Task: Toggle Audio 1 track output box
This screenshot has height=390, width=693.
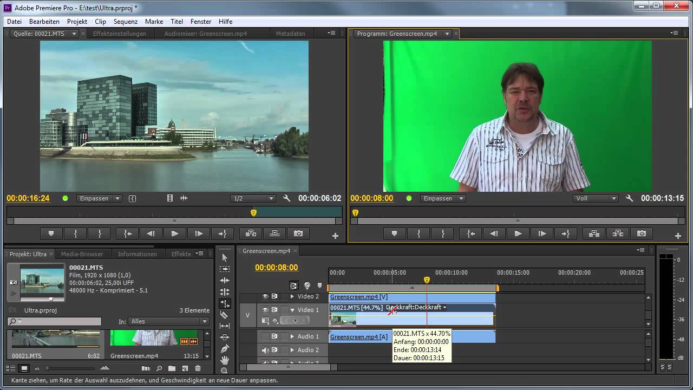Action: [265, 336]
